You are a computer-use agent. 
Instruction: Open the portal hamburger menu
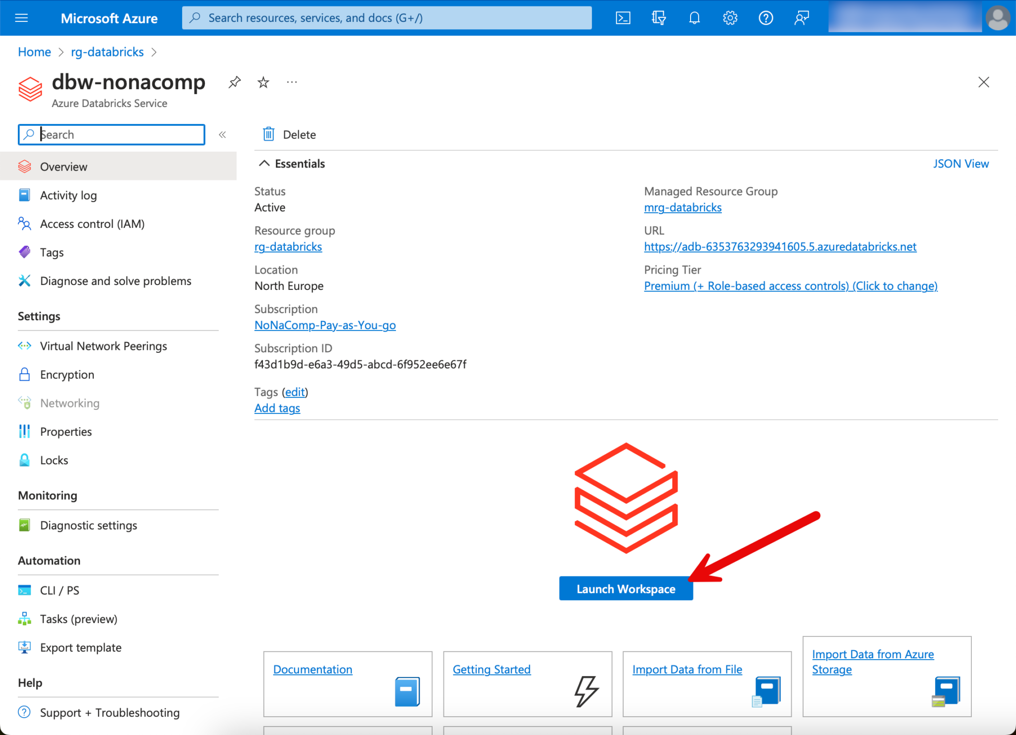tap(21, 18)
